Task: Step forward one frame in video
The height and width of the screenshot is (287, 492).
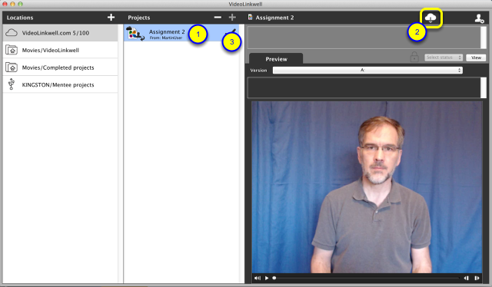Action: coord(477,278)
